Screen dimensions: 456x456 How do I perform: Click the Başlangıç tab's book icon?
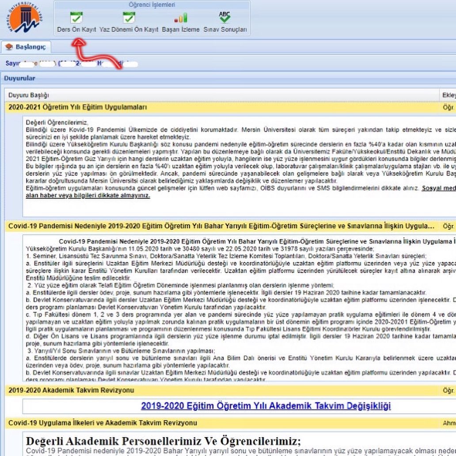(9, 46)
